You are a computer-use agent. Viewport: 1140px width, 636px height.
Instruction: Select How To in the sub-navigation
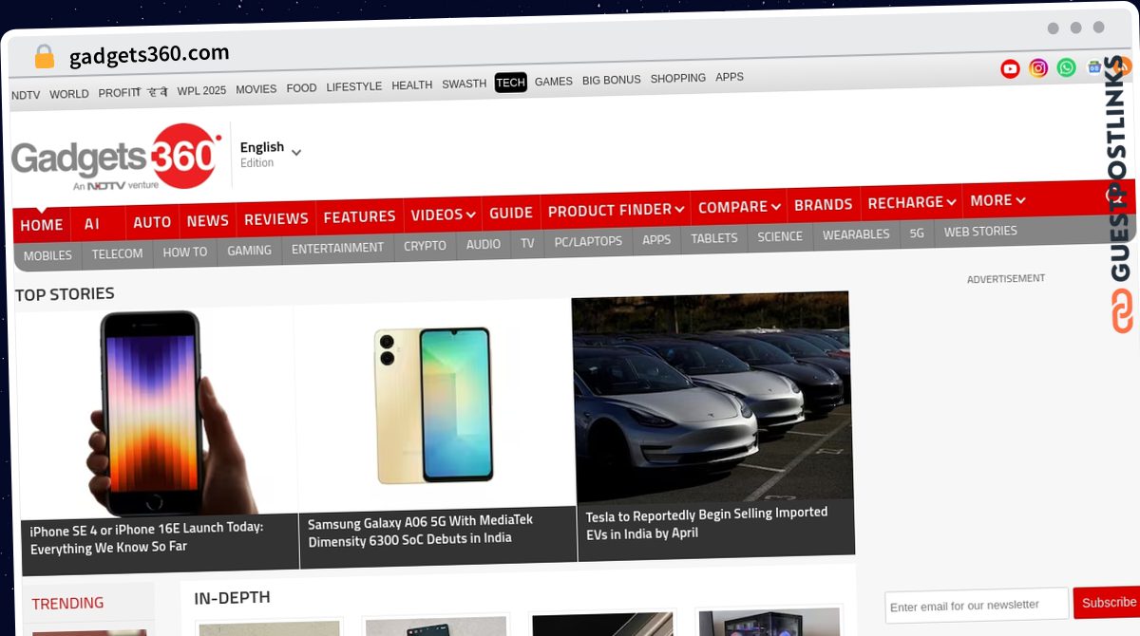[185, 253]
